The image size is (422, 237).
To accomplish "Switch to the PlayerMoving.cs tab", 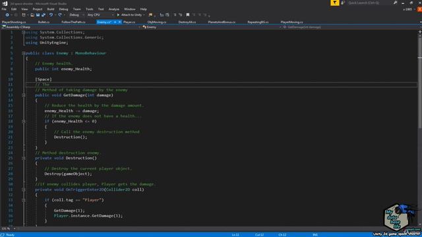I will point(291,22).
